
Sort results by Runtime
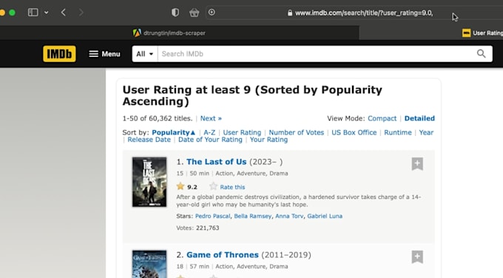[x=398, y=132]
